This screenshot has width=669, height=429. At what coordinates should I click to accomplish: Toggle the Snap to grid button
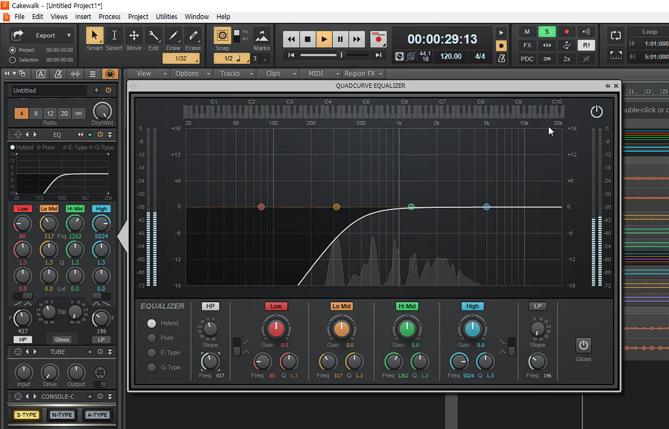[222, 35]
